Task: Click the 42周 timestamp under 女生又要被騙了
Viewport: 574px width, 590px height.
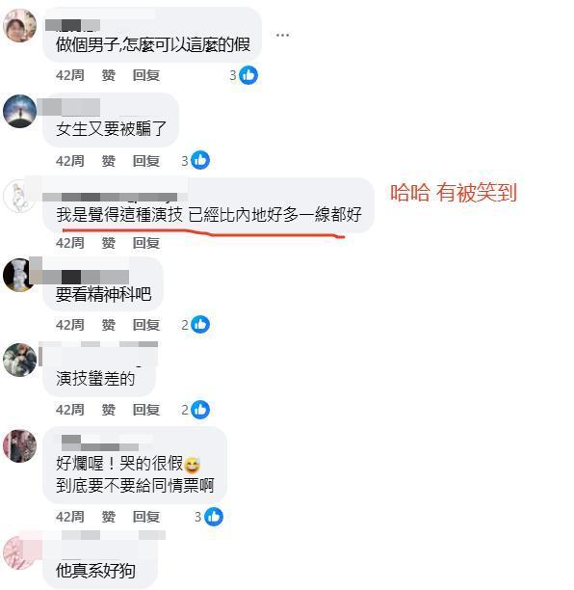Action: click(x=70, y=161)
